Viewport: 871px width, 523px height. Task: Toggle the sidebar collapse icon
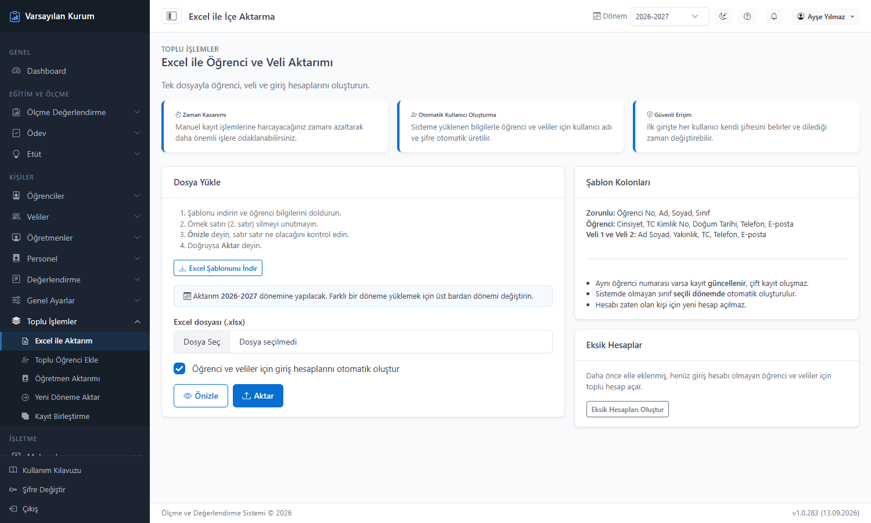tap(171, 16)
